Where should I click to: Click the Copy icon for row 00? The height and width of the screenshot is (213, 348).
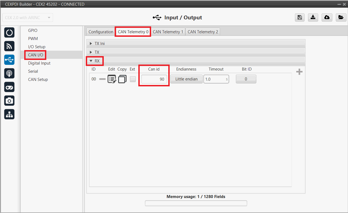tap(122, 79)
